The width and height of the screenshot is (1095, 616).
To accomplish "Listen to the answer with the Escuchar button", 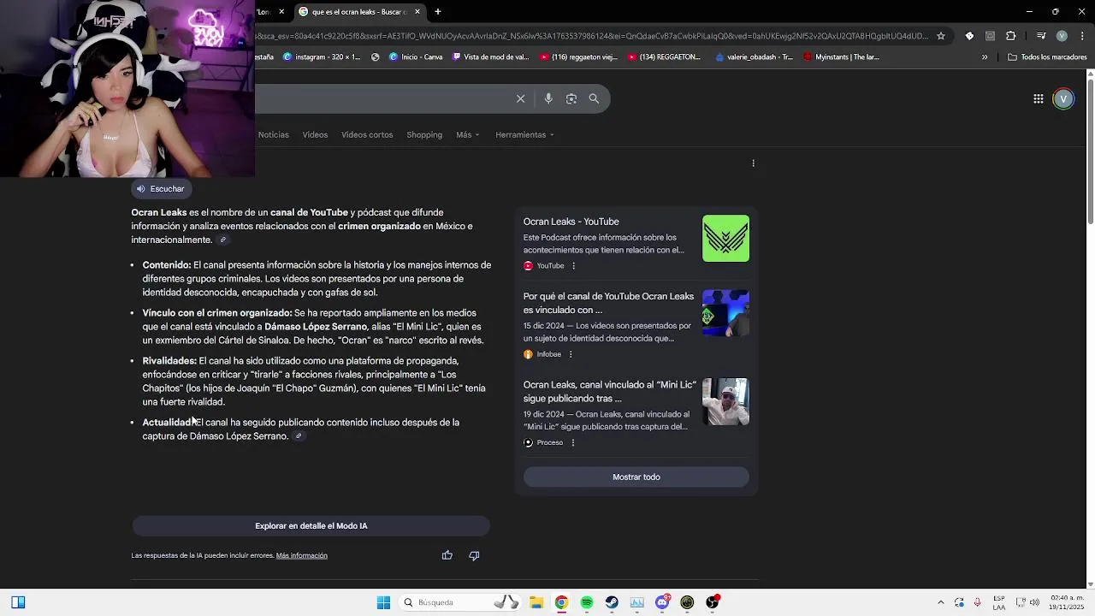I will 160,189.
